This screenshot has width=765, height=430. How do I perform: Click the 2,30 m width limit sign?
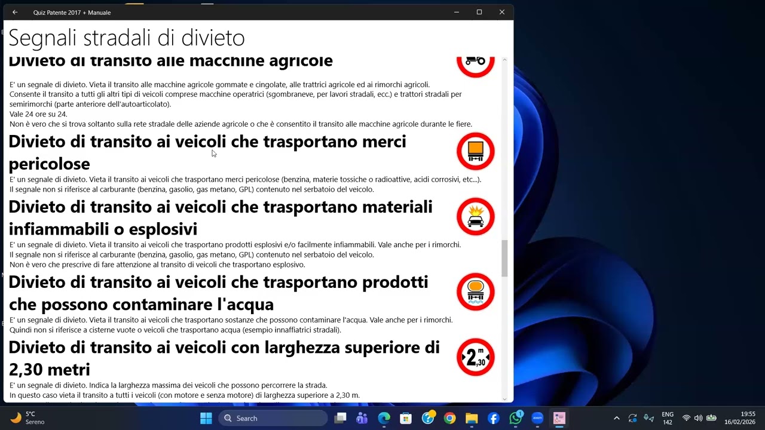pyautogui.click(x=476, y=357)
